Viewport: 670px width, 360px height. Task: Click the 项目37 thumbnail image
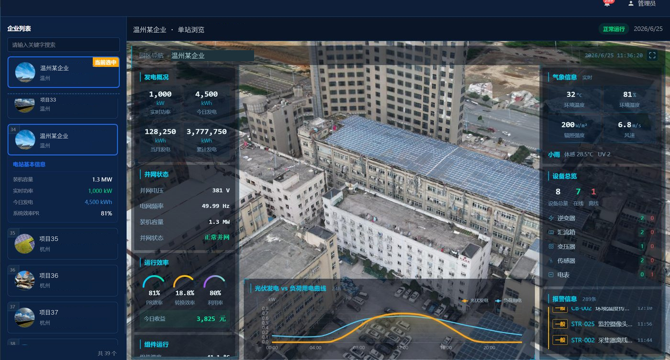click(25, 317)
